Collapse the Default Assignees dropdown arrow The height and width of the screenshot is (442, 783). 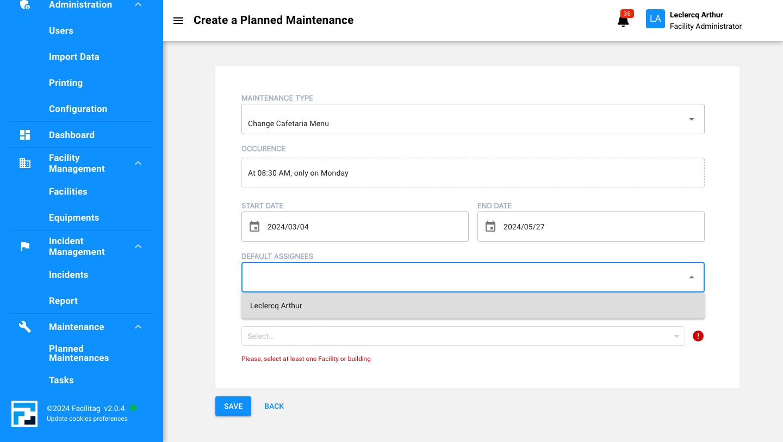(x=691, y=277)
